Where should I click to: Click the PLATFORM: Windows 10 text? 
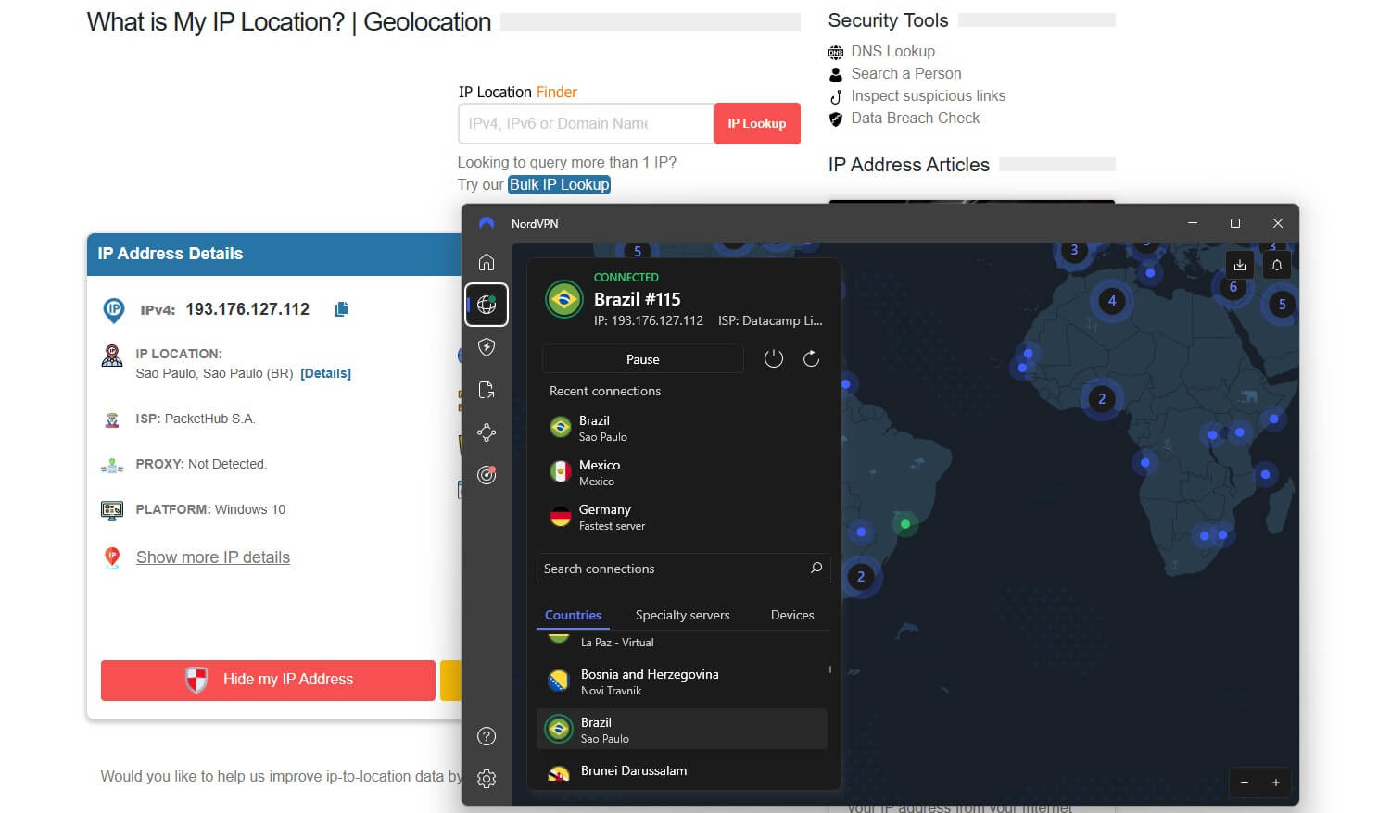[x=210, y=509]
